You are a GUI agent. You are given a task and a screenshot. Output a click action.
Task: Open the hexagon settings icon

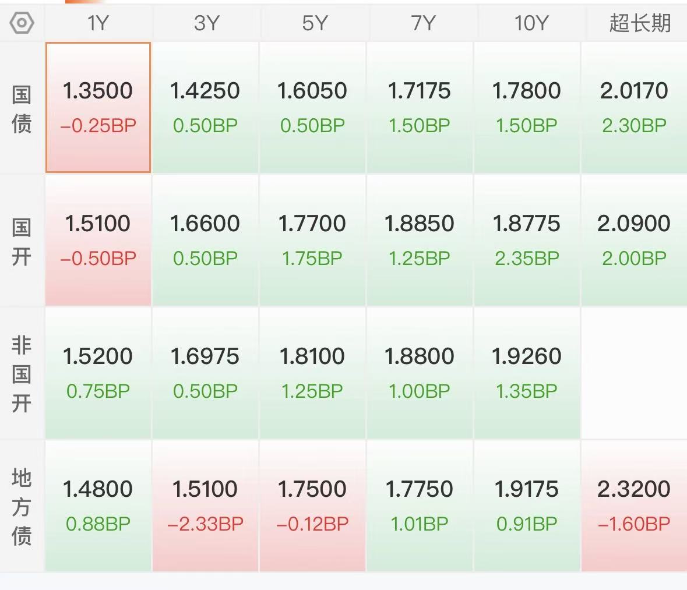[x=22, y=23]
